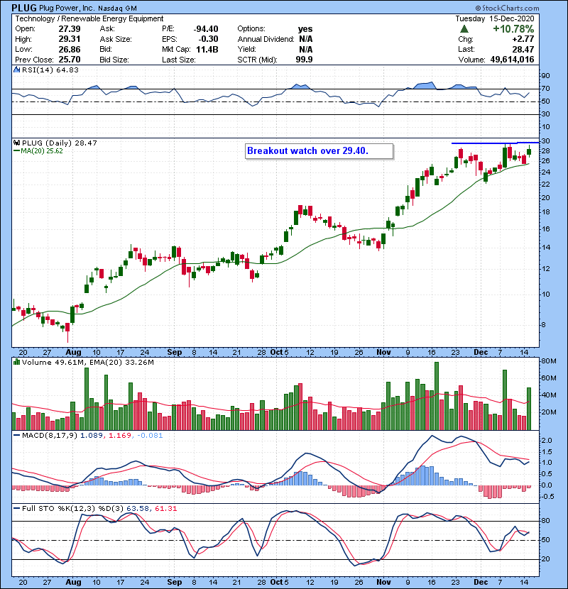Click the Volume value 49,614,016
Image resolution: width=568 pixels, height=589 pixels.
point(512,60)
